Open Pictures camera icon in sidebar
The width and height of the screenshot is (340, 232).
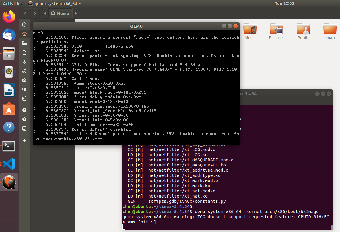tap(24, 80)
